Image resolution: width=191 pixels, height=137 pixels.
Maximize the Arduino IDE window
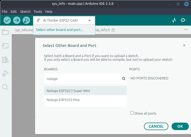(178, 4)
